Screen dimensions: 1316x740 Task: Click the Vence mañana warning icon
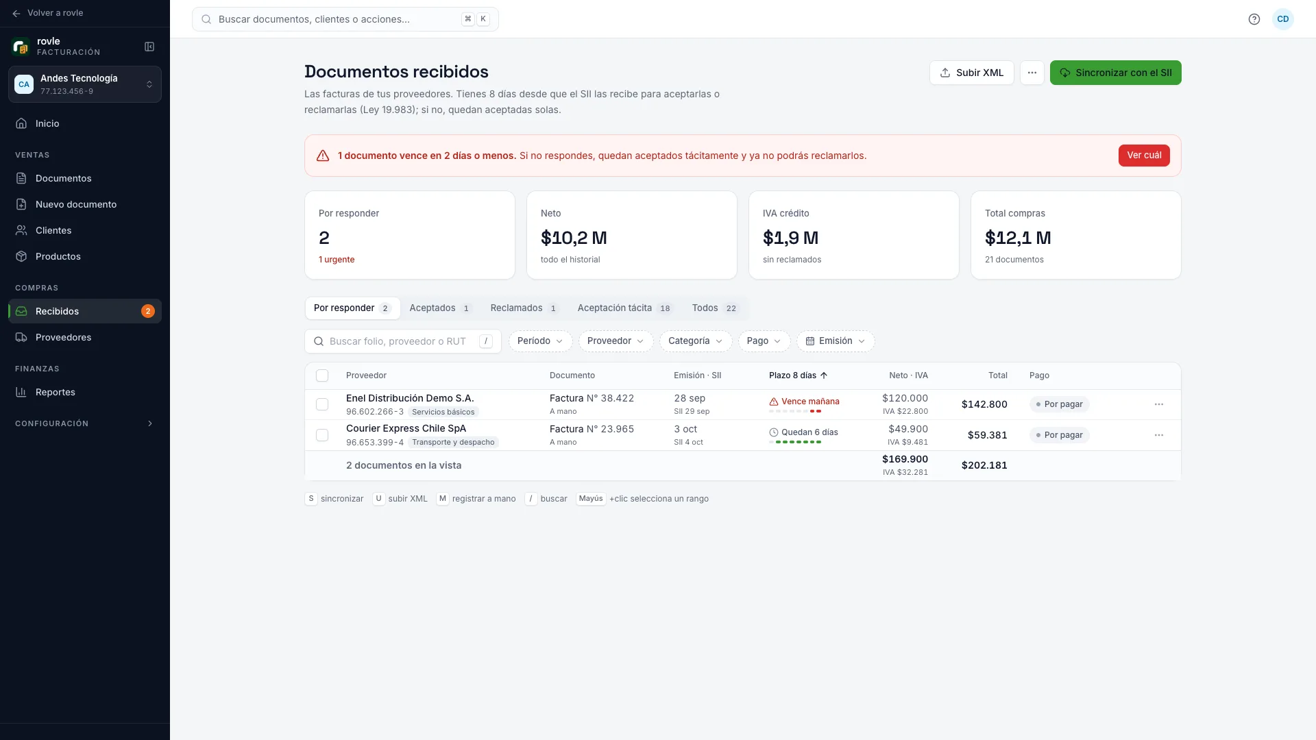point(774,402)
